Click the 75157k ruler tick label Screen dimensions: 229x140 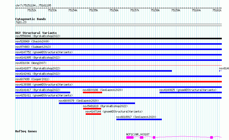click(x=135, y=10)
